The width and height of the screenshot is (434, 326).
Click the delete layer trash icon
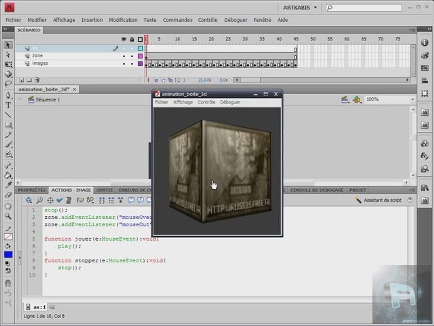click(x=37, y=80)
